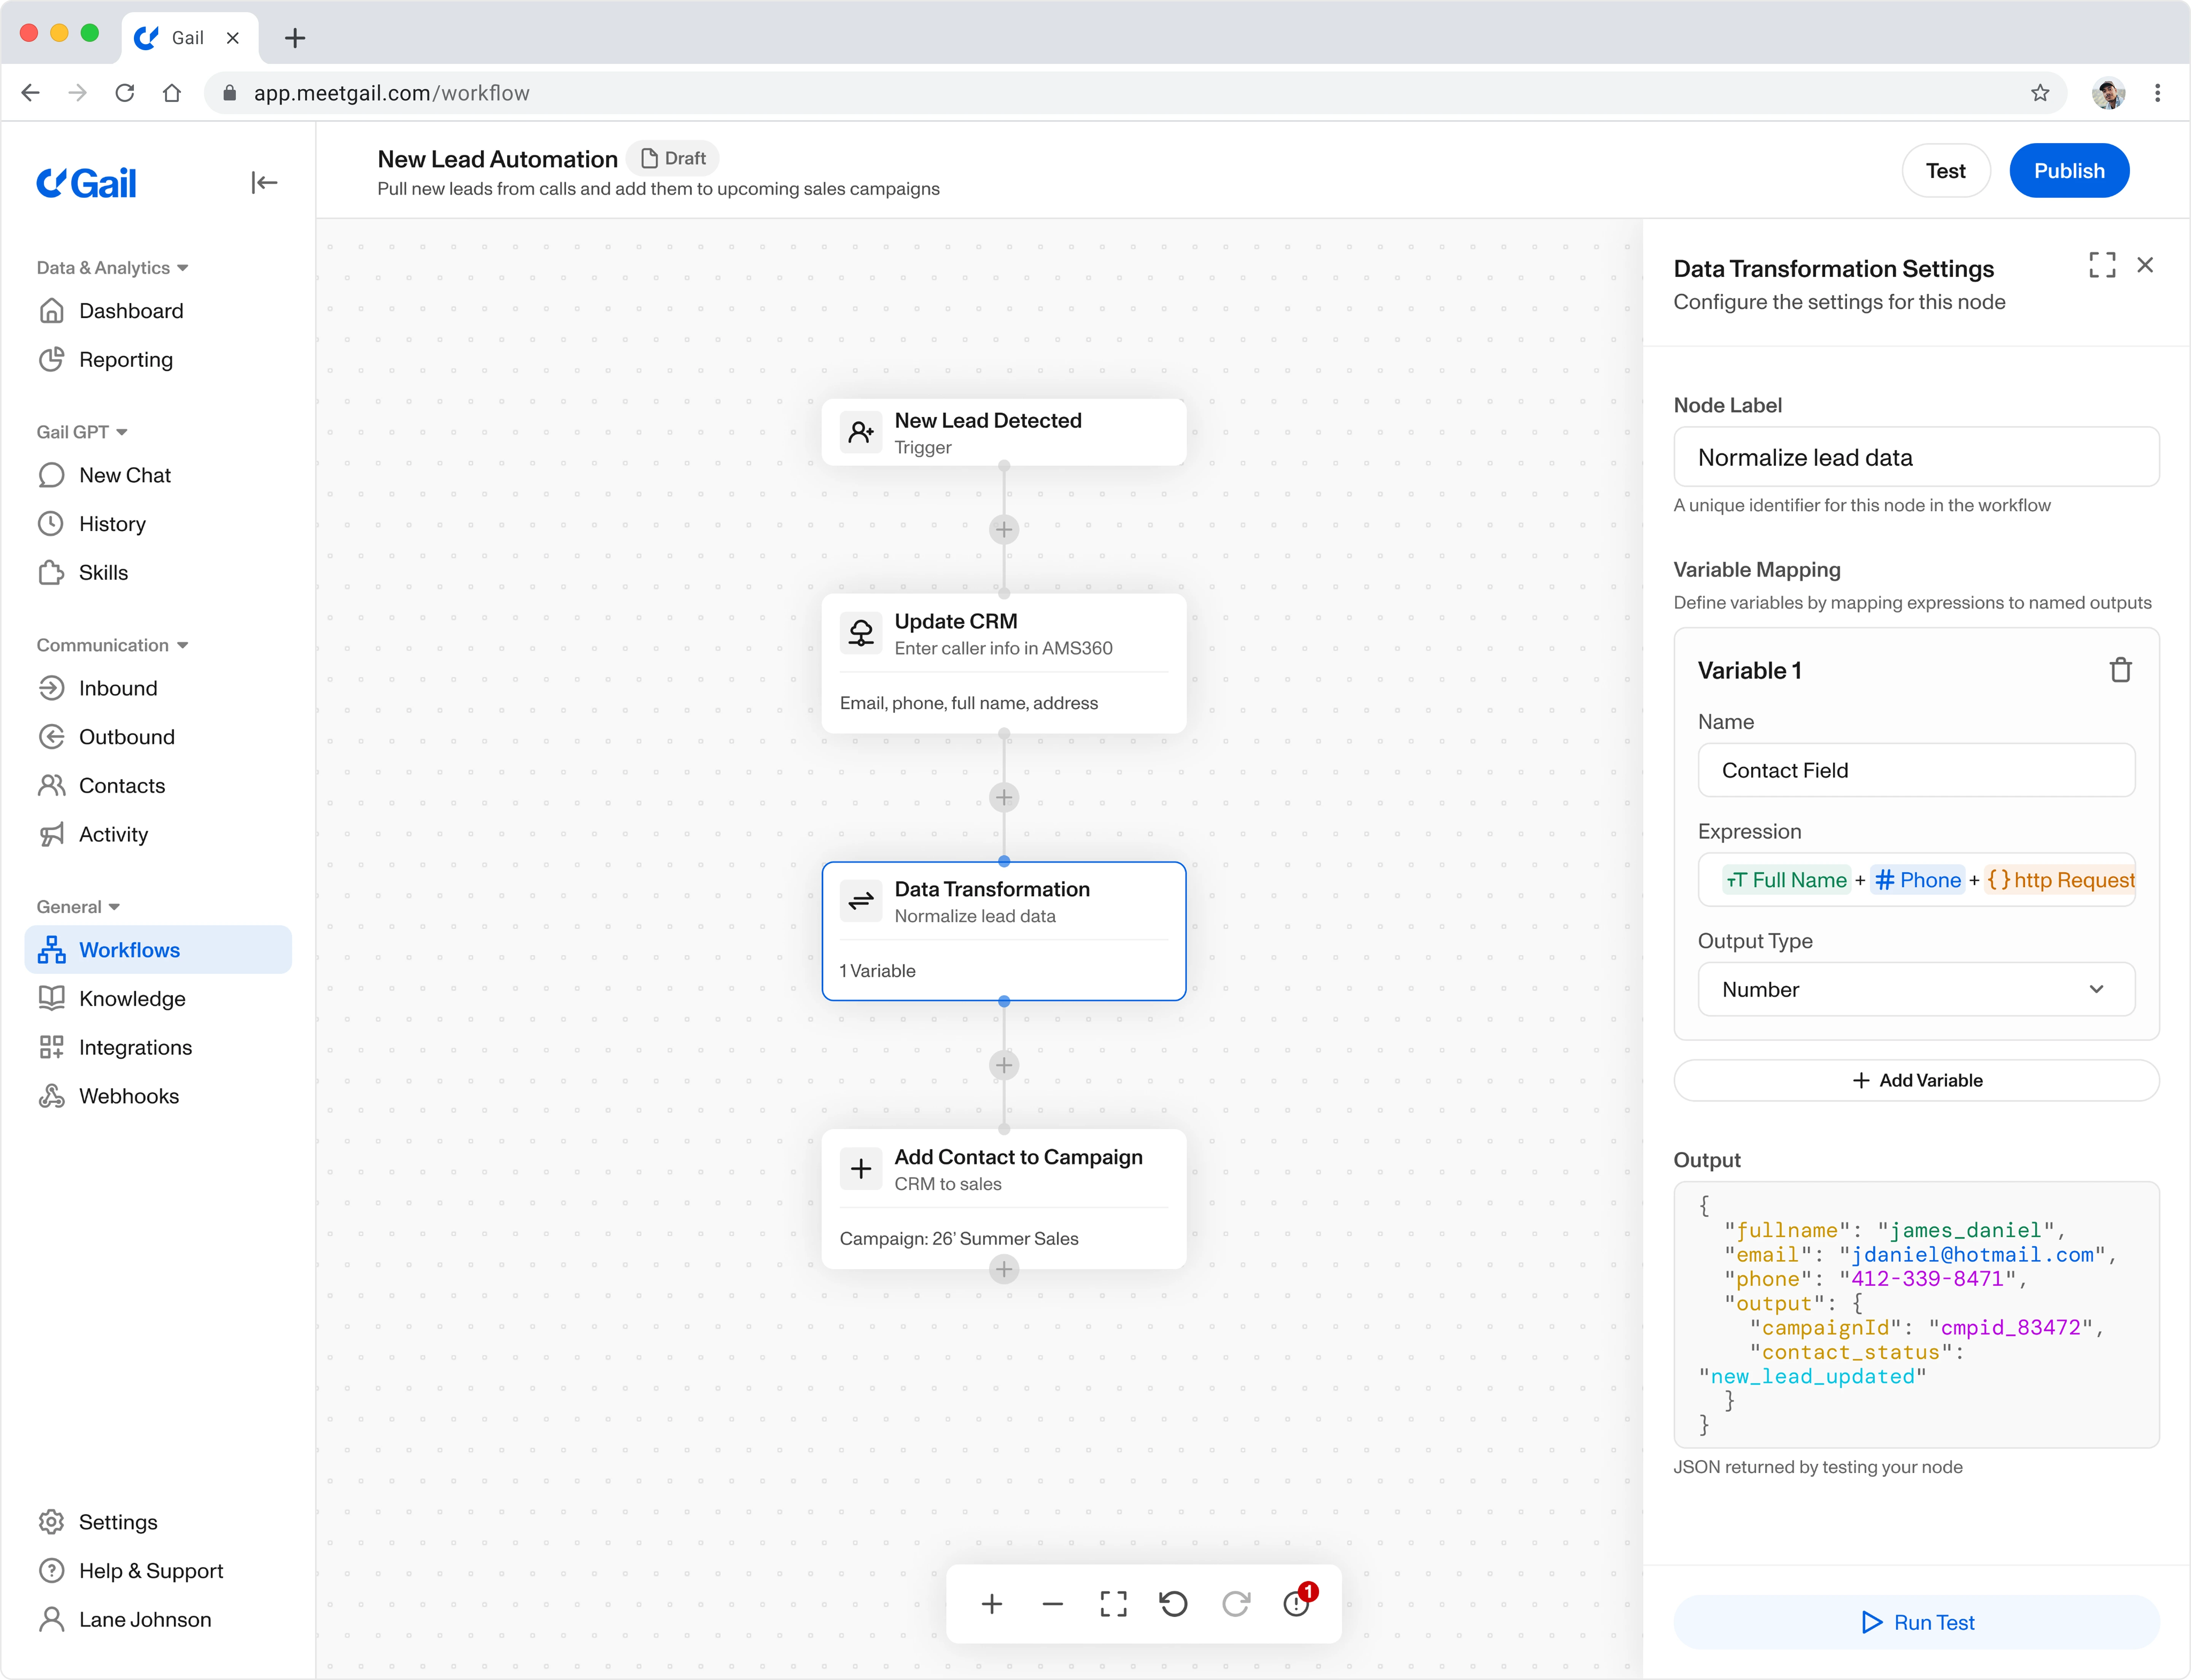The height and width of the screenshot is (1680, 2191).
Task: Open Lane Johnson's user profile
Action: (x=158, y=1620)
